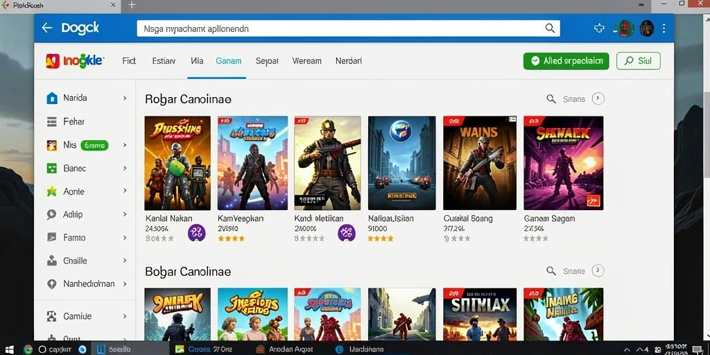Screen dimensions: 710x355
Task: Open the Curakal Seang game title
Action: [468, 218]
